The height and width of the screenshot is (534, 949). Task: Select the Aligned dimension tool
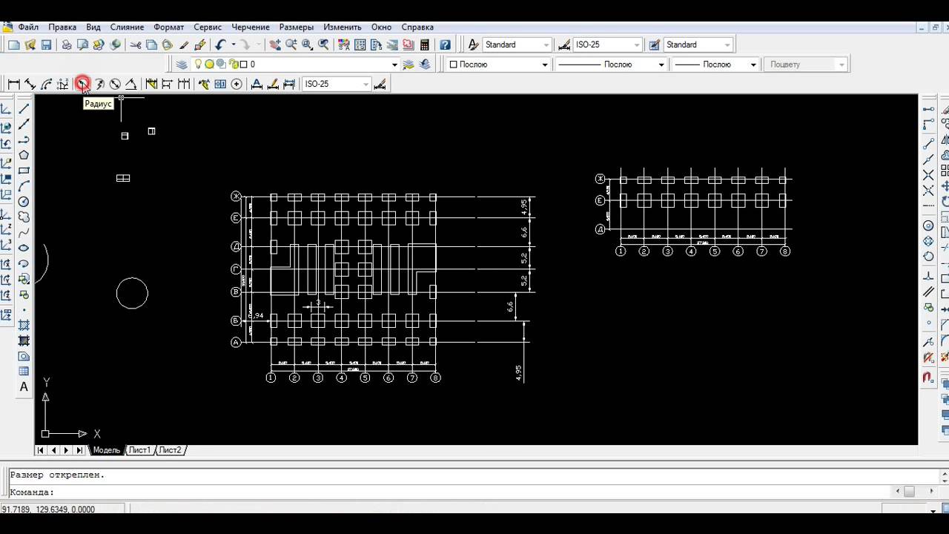[x=30, y=84]
